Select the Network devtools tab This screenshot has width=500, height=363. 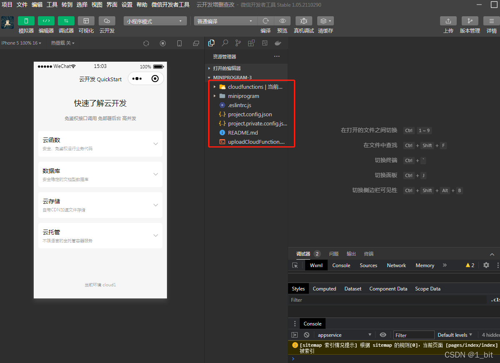tap(396, 265)
